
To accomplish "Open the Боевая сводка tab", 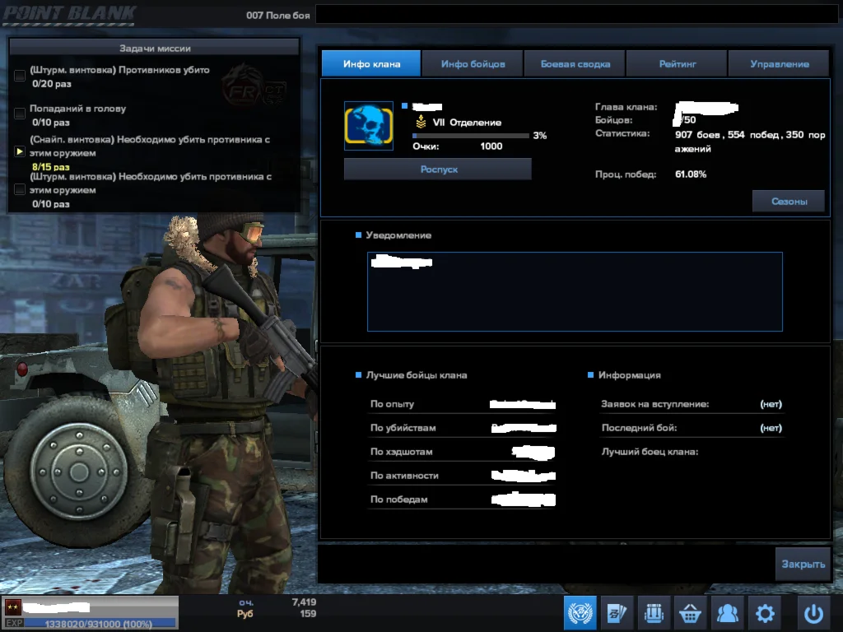I will tap(575, 64).
